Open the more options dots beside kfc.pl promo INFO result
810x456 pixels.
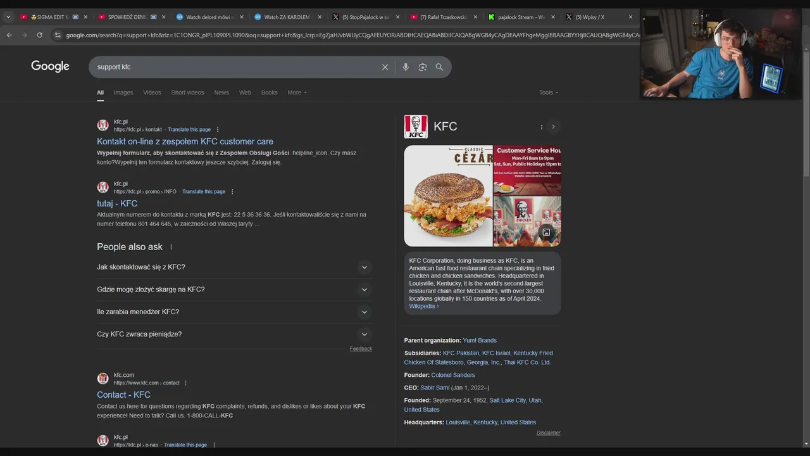tap(232, 192)
